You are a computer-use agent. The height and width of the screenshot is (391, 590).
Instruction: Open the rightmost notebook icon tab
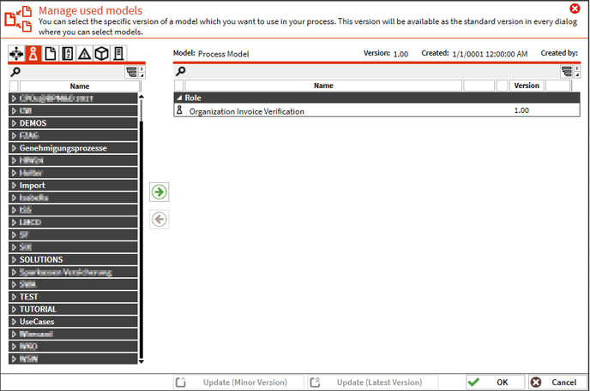(118, 54)
